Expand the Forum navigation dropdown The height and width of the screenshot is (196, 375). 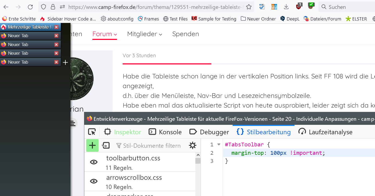pyautogui.click(x=105, y=34)
